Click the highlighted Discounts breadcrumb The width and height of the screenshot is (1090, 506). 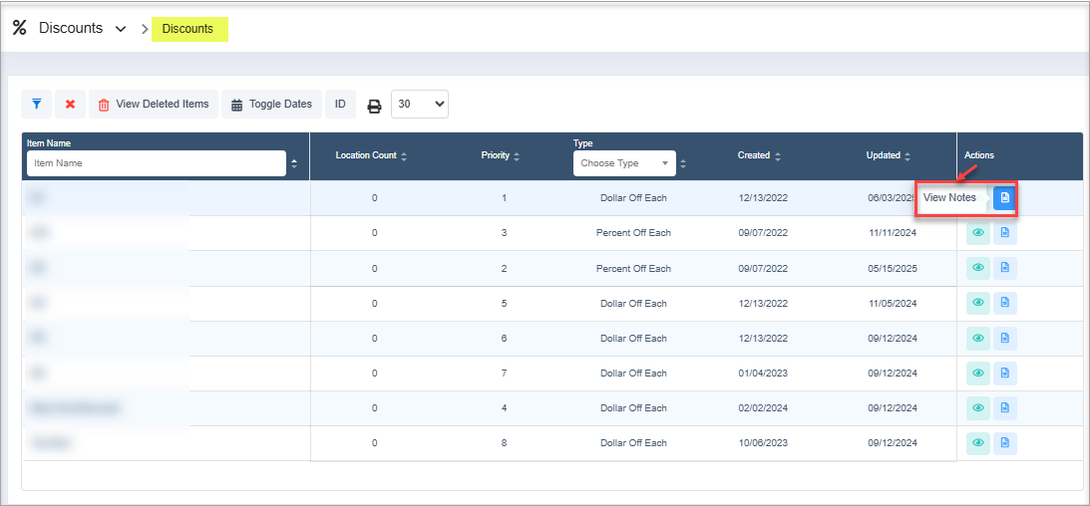[x=187, y=29]
